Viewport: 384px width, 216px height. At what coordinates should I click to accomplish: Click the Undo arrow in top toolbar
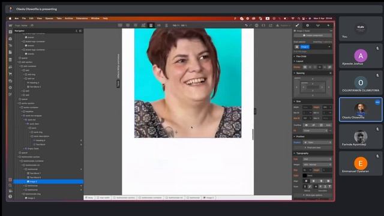point(246,25)
